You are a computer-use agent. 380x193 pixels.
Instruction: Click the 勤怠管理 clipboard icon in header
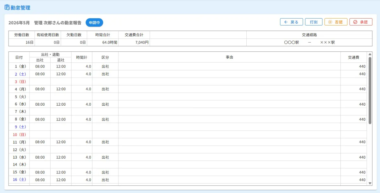point(7,8)
